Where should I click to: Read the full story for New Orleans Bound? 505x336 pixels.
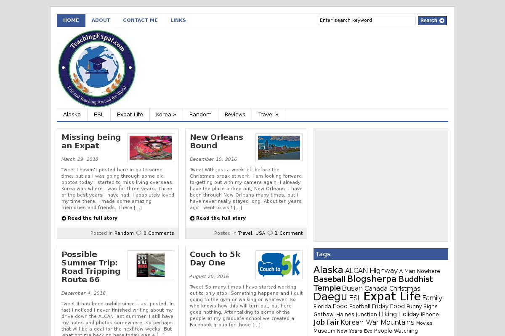pos(221,218)
